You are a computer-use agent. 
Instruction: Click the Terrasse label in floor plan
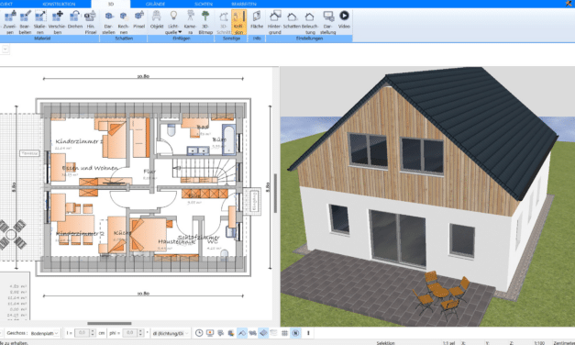[29, 153]
